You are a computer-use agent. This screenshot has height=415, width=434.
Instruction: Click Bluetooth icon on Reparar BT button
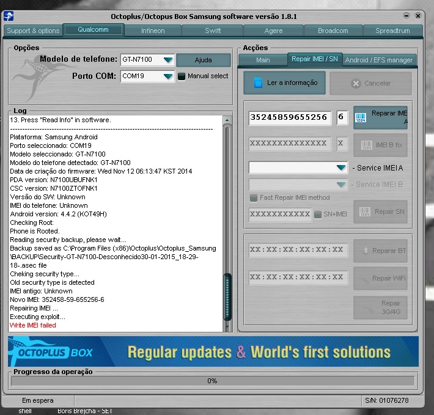pos(366,251)
